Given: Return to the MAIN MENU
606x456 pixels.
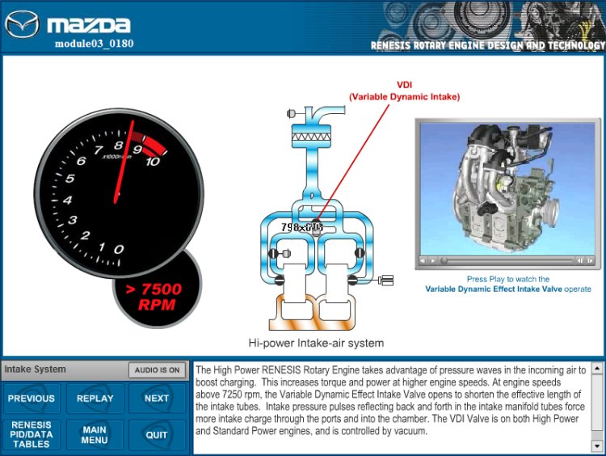Looking at the screenshot, I should click(95, 435).
